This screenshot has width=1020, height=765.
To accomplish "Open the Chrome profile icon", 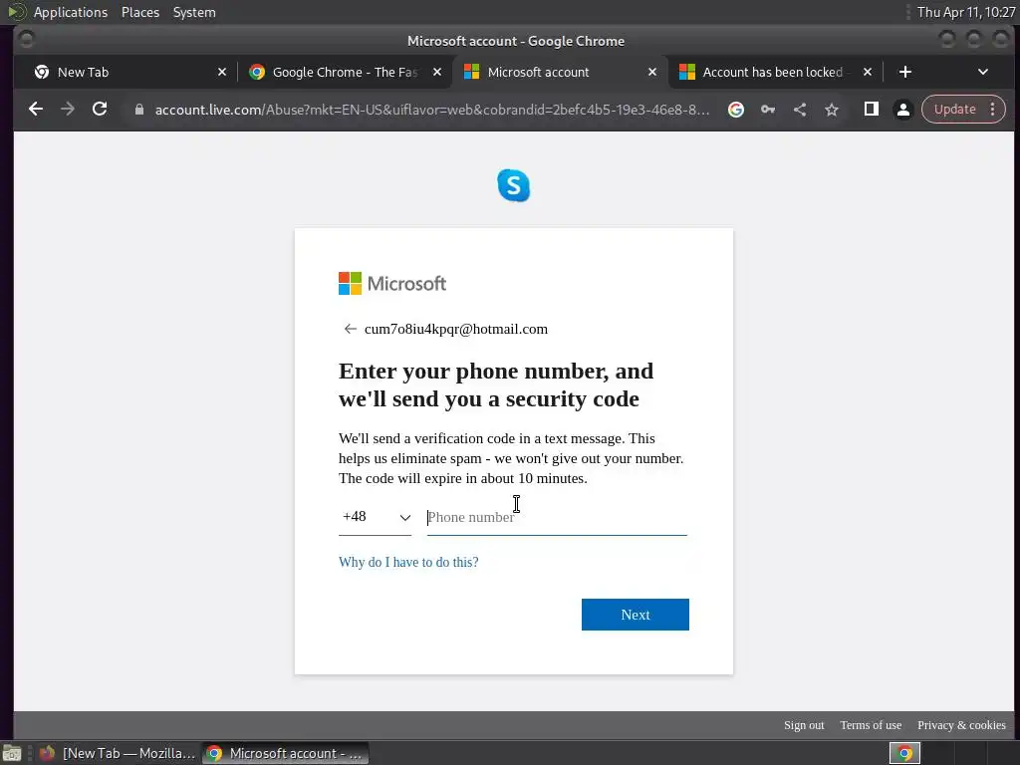I will [x=902, y=110].
